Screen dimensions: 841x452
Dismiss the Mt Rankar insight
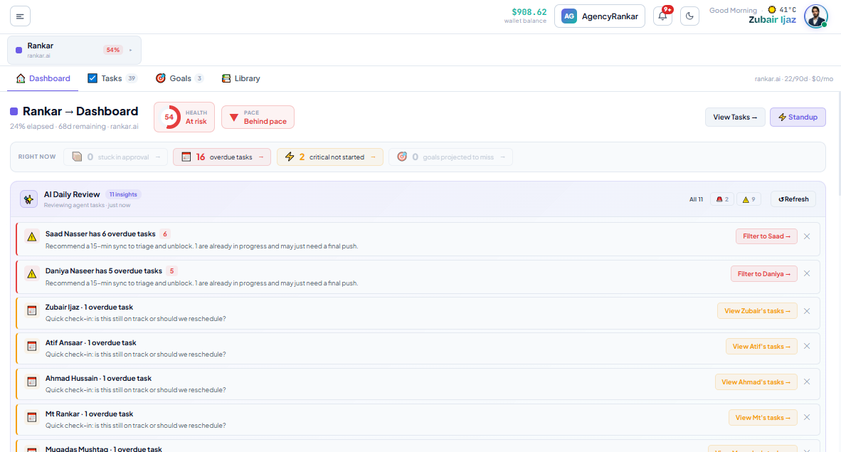pyautogui.click(x=807, y=418)
